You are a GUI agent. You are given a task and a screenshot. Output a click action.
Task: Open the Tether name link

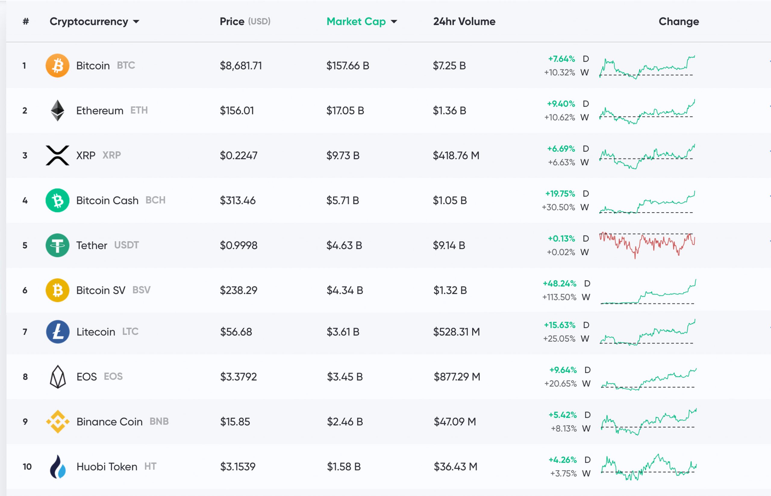click(92, 245)
